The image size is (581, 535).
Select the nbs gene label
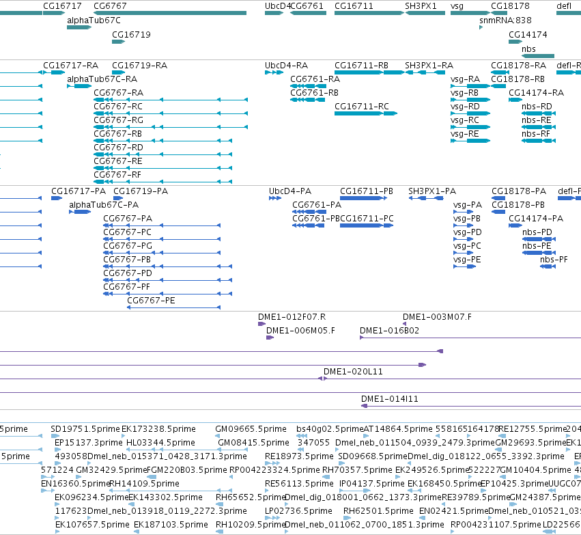(x=528, y=49)
